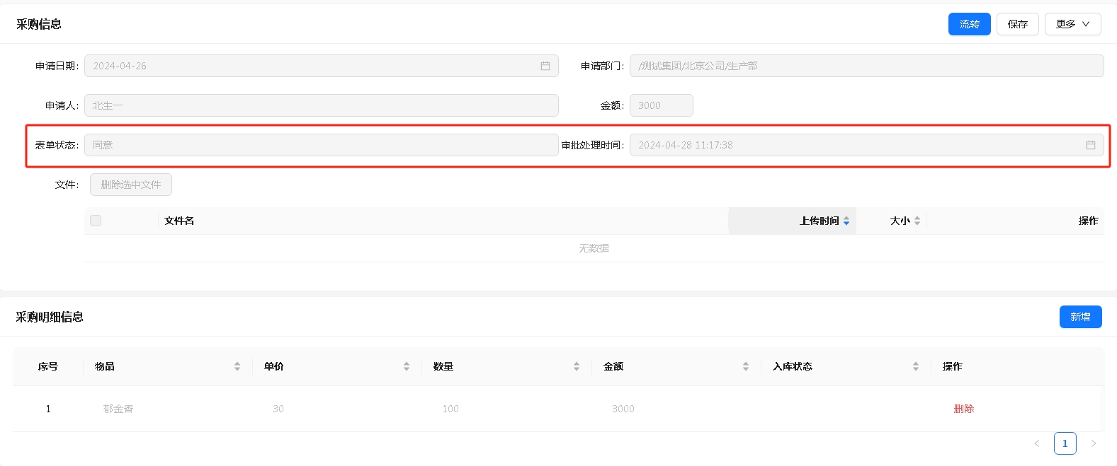Sort detail table by 入库状态 column
Screen dimensions: 1117x466
pos(915,366)
